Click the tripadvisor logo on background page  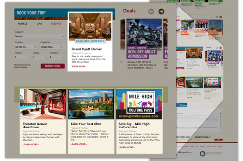click(x=185, y=153)
